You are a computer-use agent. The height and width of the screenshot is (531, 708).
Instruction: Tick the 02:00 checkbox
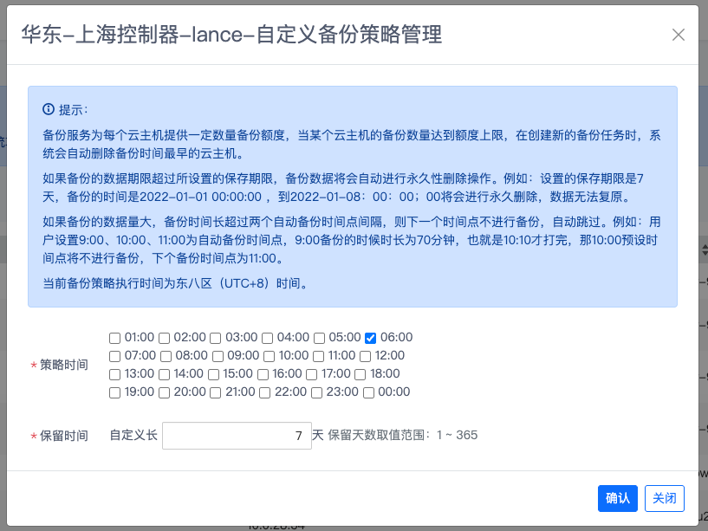coord(165,338)
